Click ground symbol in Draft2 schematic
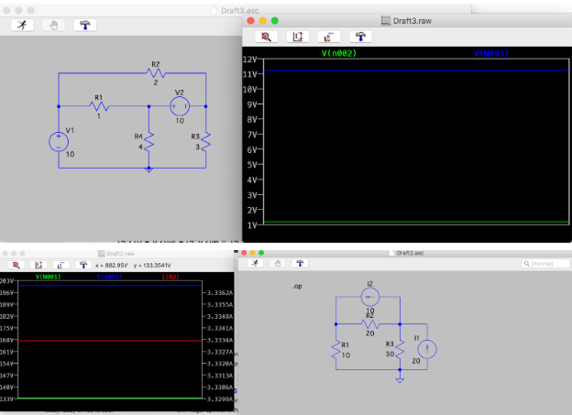This screenshot has height=415, width=572. click(400, 380)
